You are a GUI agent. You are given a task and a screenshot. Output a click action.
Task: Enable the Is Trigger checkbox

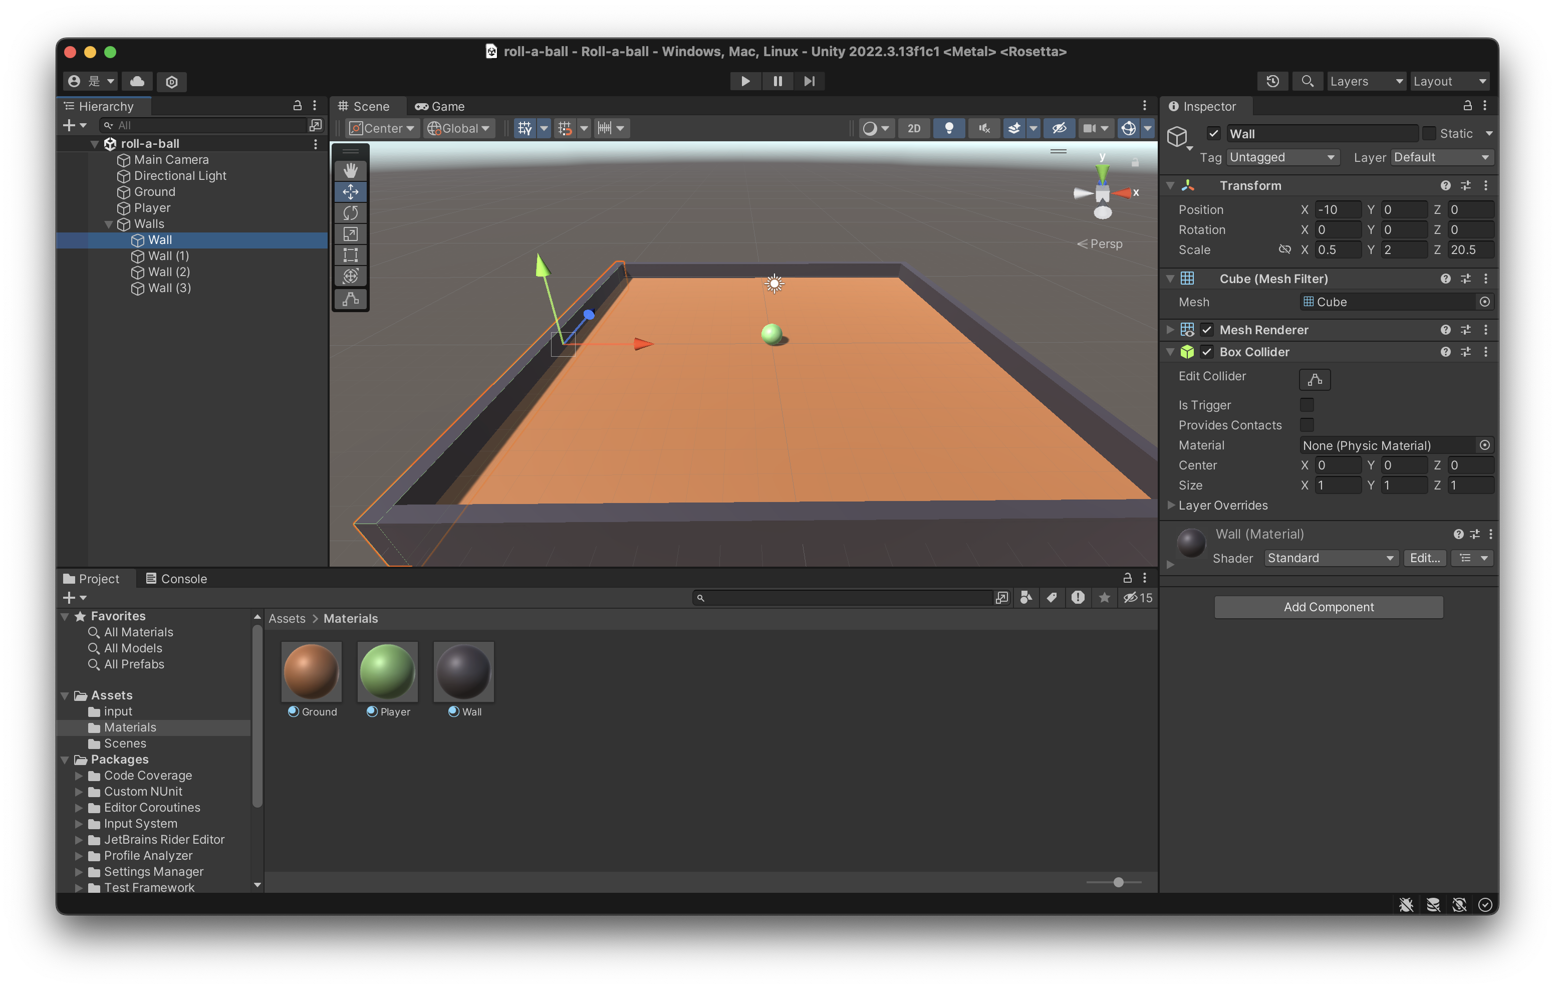1307,405
